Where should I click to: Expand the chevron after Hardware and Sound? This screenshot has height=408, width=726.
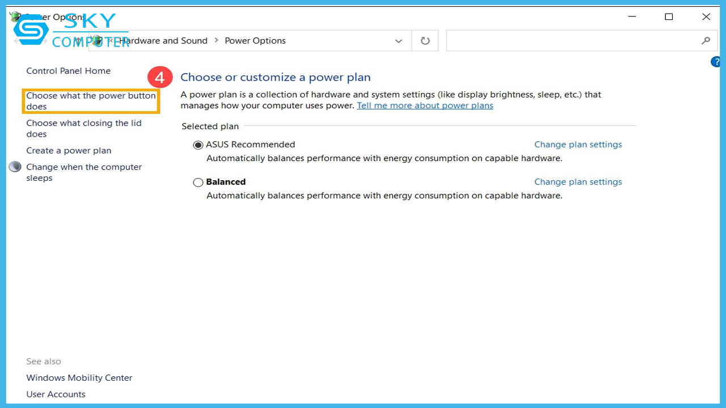(x=216, y=41)
